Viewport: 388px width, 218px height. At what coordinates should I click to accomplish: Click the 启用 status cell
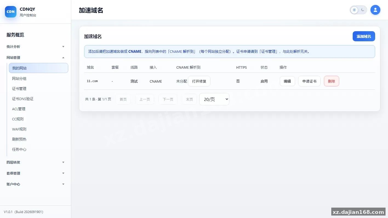point(264,81)
